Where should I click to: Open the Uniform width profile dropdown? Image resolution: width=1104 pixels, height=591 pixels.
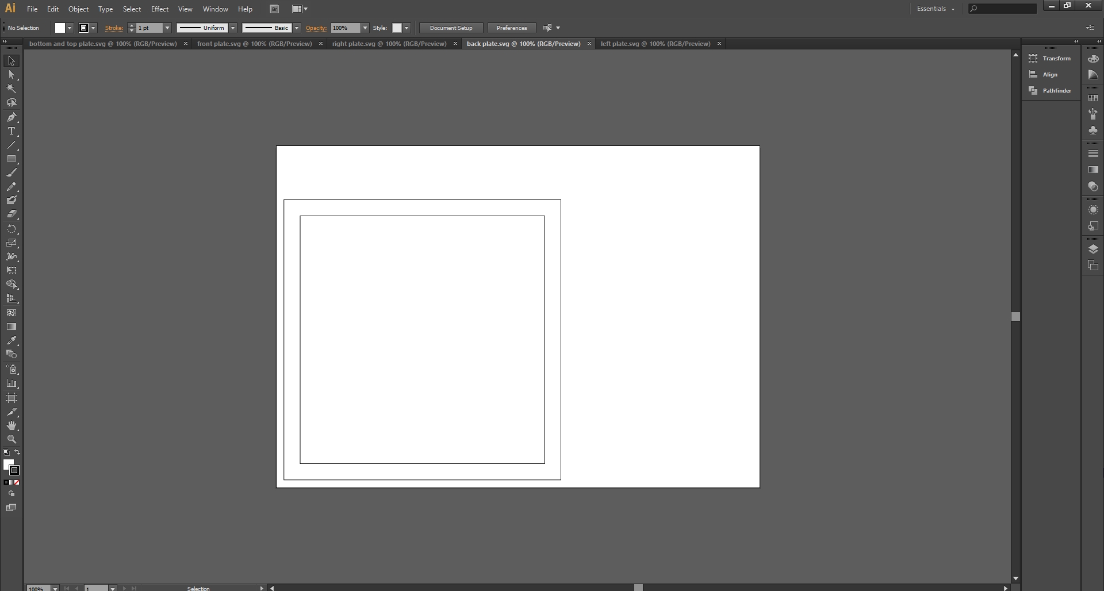233,28
